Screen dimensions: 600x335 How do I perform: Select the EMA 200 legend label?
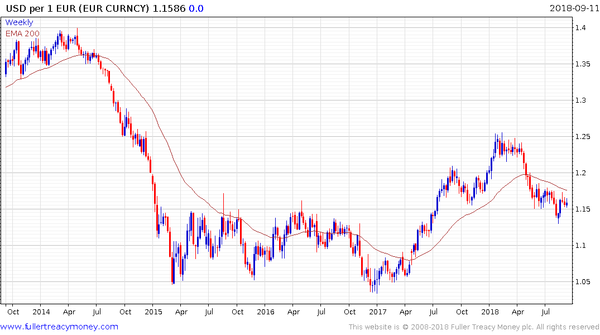(x=22, y=33)
